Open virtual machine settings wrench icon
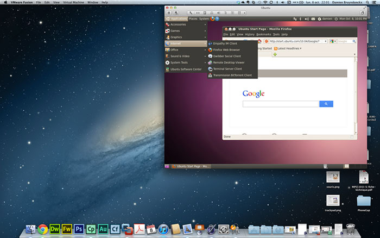The width and height of the screenshot is (380, 238). pos(191,13)
